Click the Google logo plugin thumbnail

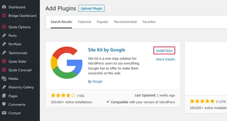pyautogui.click(x=66, y=62)
